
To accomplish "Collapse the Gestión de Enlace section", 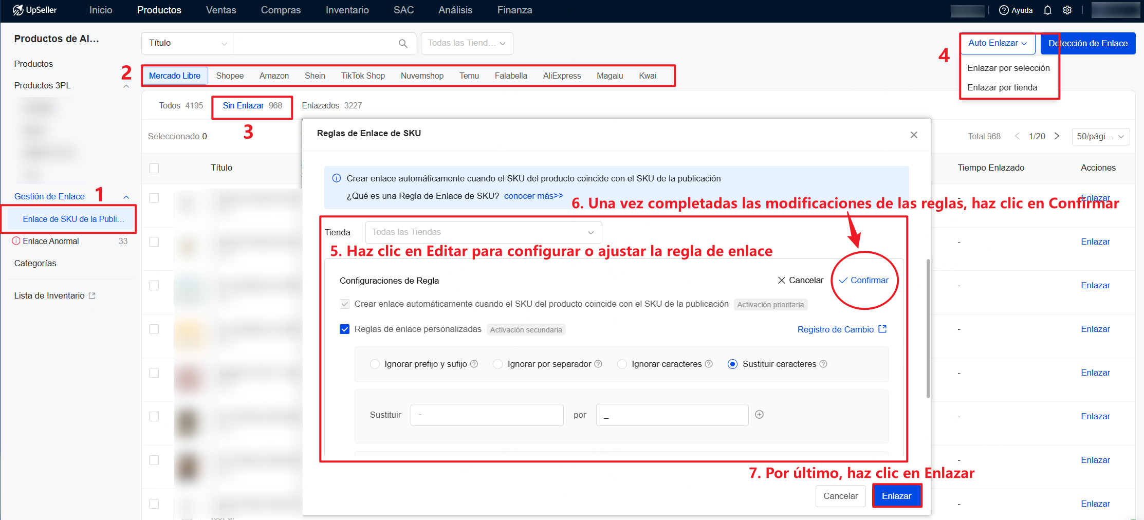I will [126, 197].
